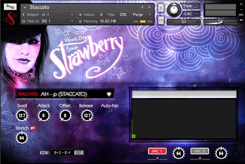
Task: Click the Release knob showing 127
Action: (87, 116)
